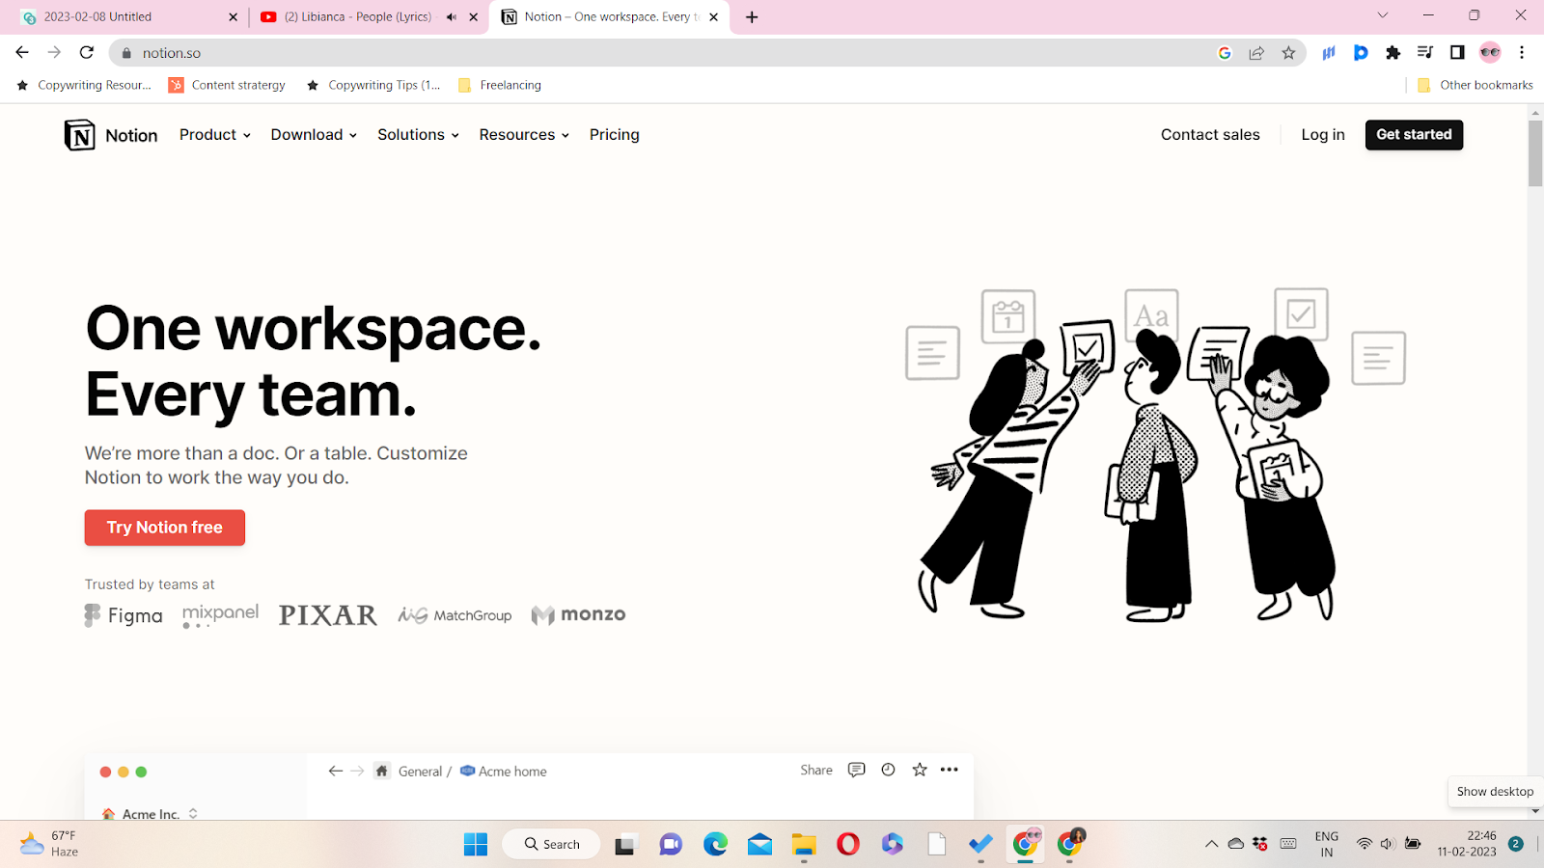Open the Solutions dropdown
The image size is (1544, 868).
(x=416, y=134)
